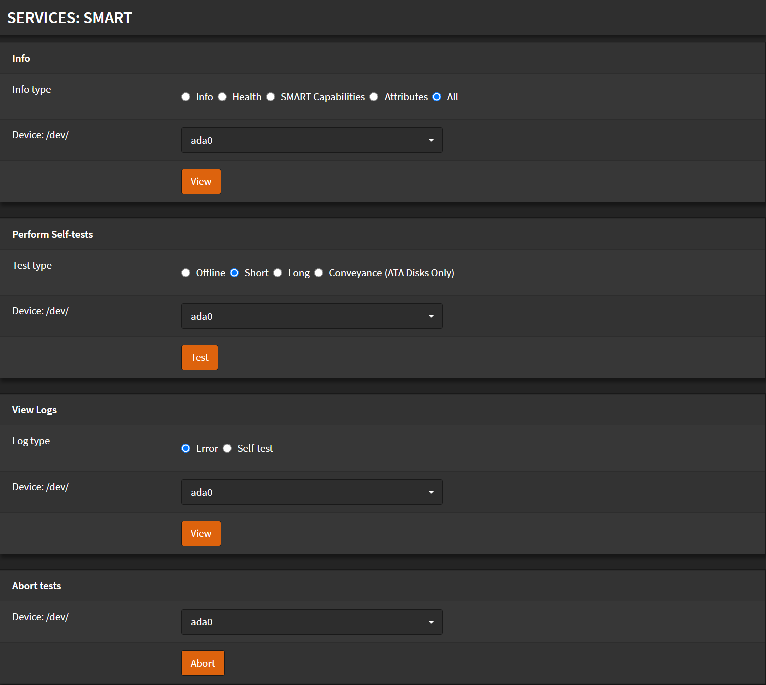The height and width of the screenshot is (685, 766).
Task: Click the View button under View Logs
Action: click(201, 533)
